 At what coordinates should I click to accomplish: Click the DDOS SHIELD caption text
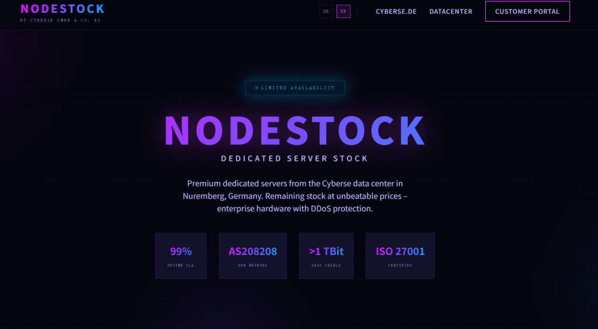(326, 265)
